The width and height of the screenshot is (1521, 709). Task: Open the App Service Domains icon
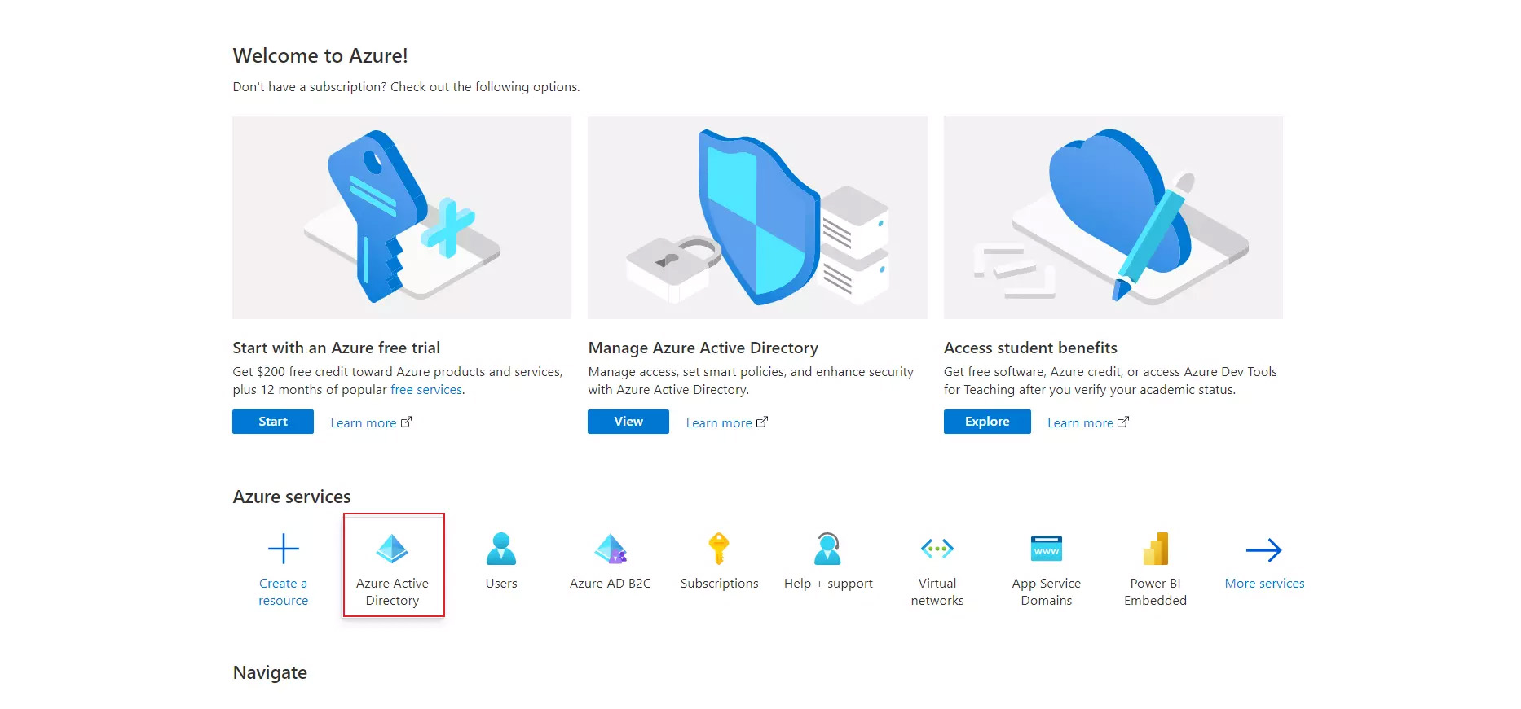point(1047,549)
